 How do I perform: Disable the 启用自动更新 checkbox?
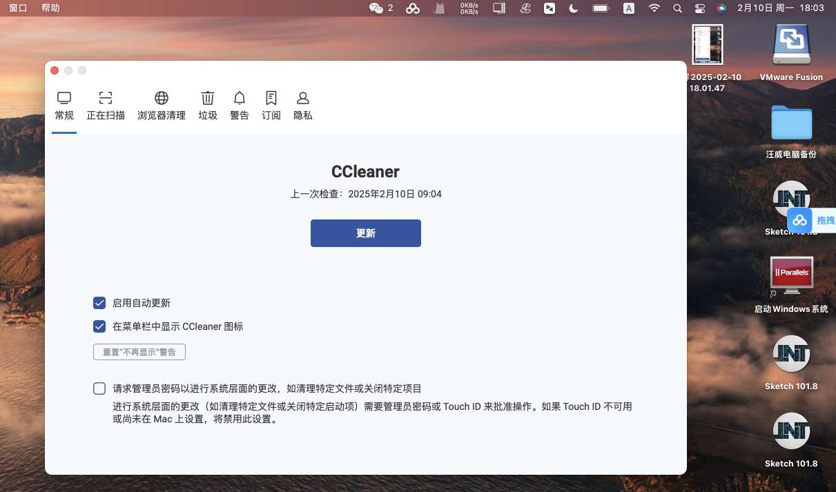coord(99,303)
